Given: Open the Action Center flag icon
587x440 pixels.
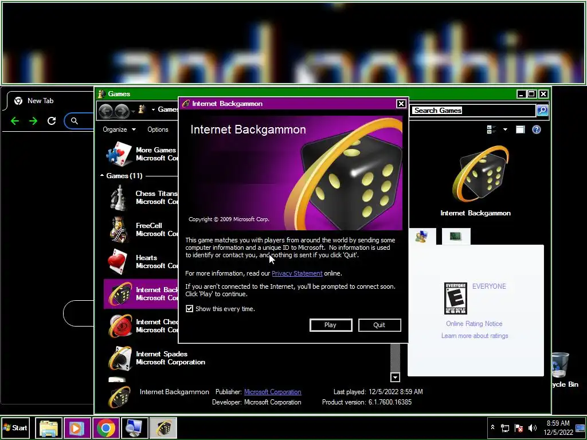Looking at the screenshot, I should pos(519,427).
